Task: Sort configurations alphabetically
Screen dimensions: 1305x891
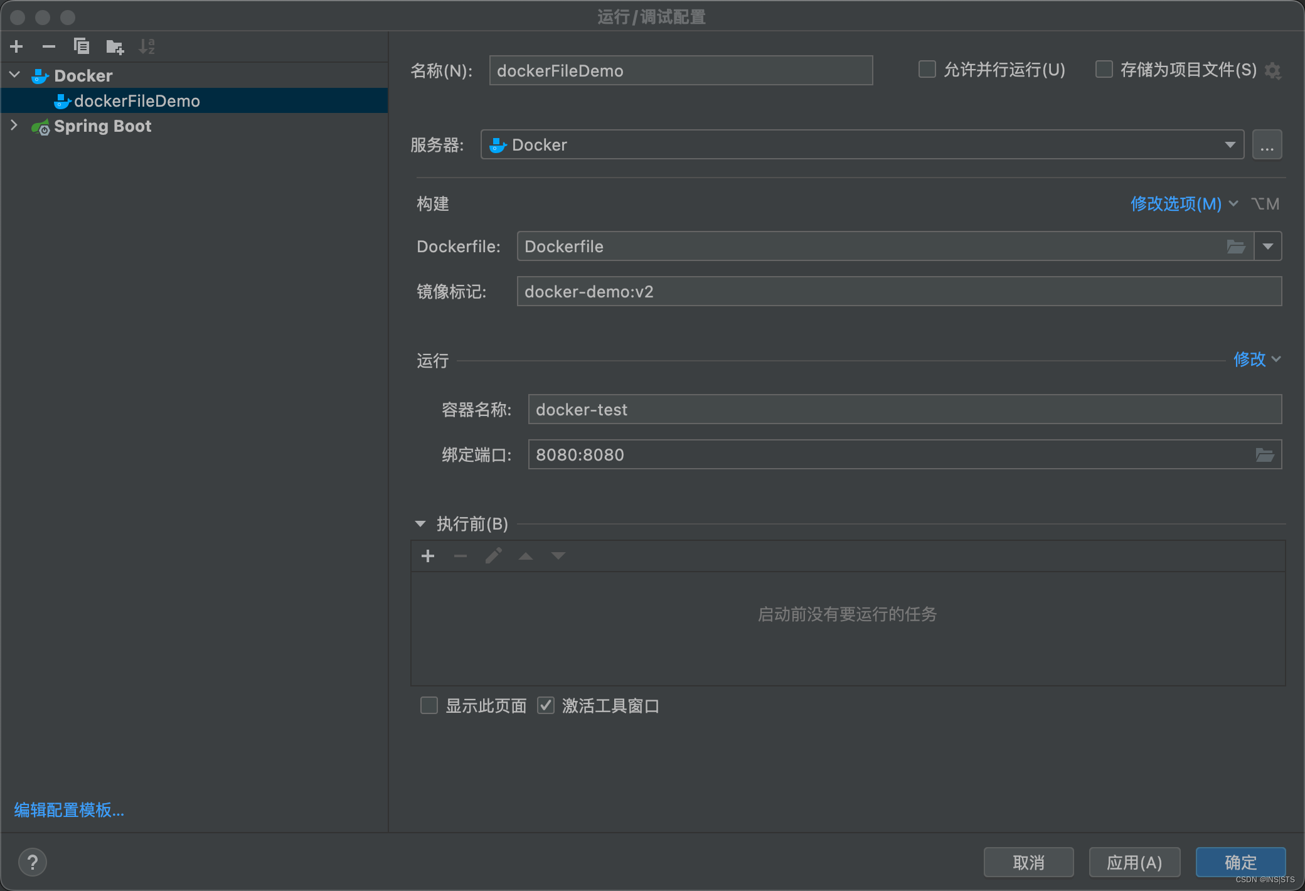Action: pyautogui.click(x=147, y=46)
